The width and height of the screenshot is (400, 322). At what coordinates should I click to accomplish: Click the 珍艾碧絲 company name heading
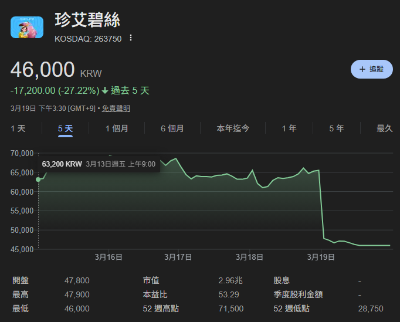click(x=87, y=20)
